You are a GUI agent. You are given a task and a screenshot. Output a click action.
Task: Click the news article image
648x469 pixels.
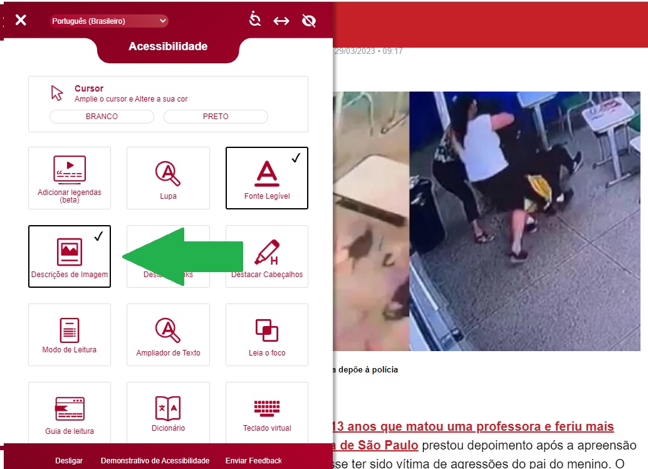(486, 221)
